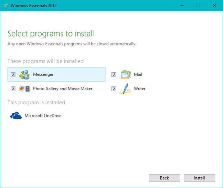The height and width of the screenshot is (188, 223).
Task: Click the Messenger program icon
Action: pyautogui.click(x=24, y=75)
